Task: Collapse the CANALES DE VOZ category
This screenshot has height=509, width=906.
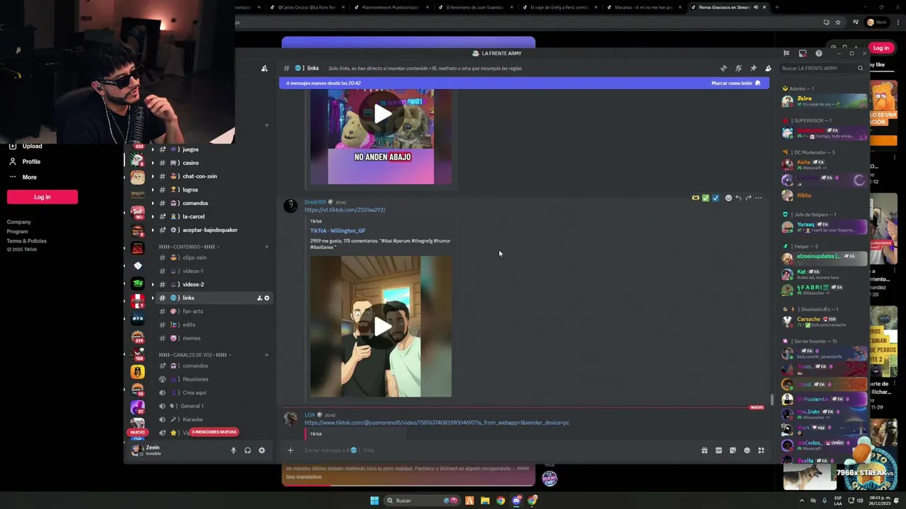Action: [x=195, y=355]
